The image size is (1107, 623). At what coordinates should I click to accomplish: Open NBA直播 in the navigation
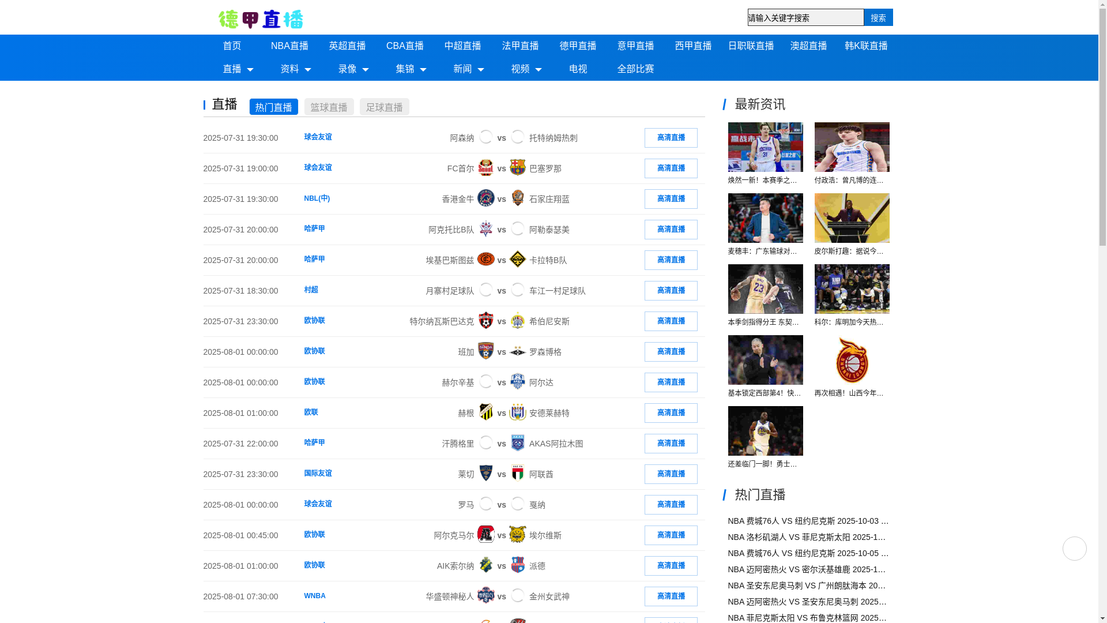[x=289, y=46]
